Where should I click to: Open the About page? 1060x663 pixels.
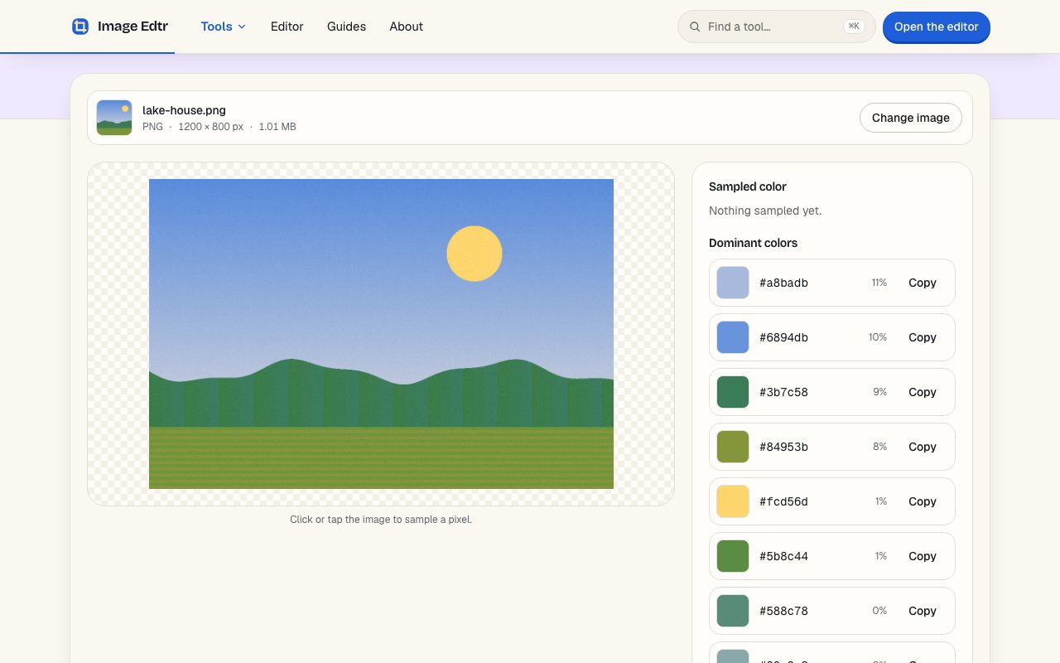click(406, 27)
